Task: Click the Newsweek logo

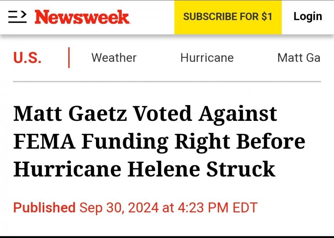Action: click(82, 17)
